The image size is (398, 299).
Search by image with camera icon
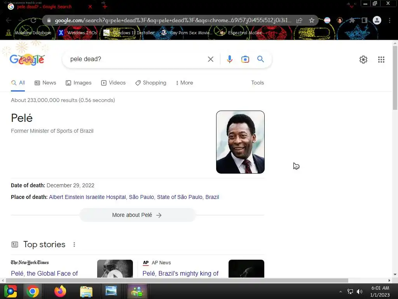coord(245,59)
